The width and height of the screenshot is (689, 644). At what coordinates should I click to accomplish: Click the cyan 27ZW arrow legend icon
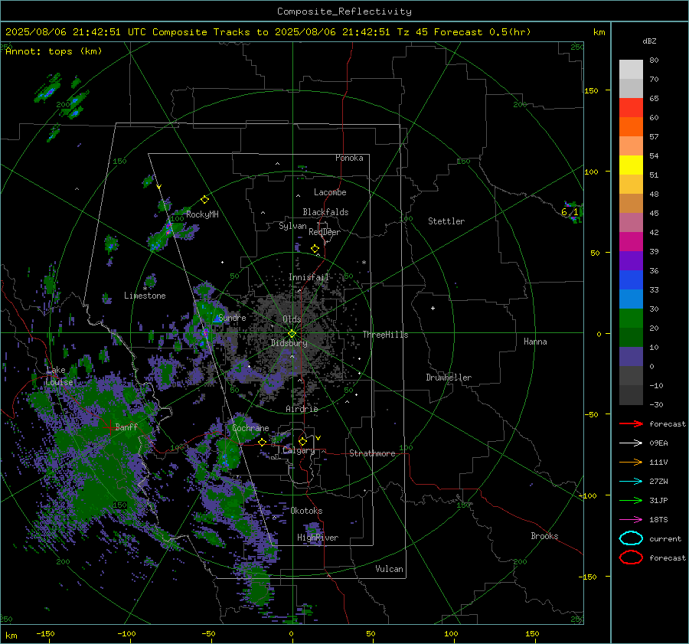pos(631,482)
